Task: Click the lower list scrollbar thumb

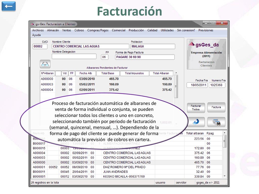Action: click(x=224, y=141)
